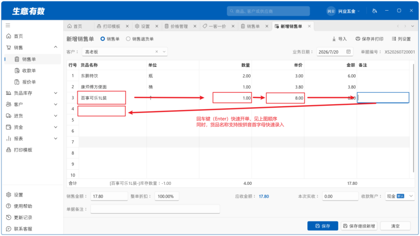420x236 pixels.
Task: Select the 销售退货单 radio option
Action: coord(128,39)
